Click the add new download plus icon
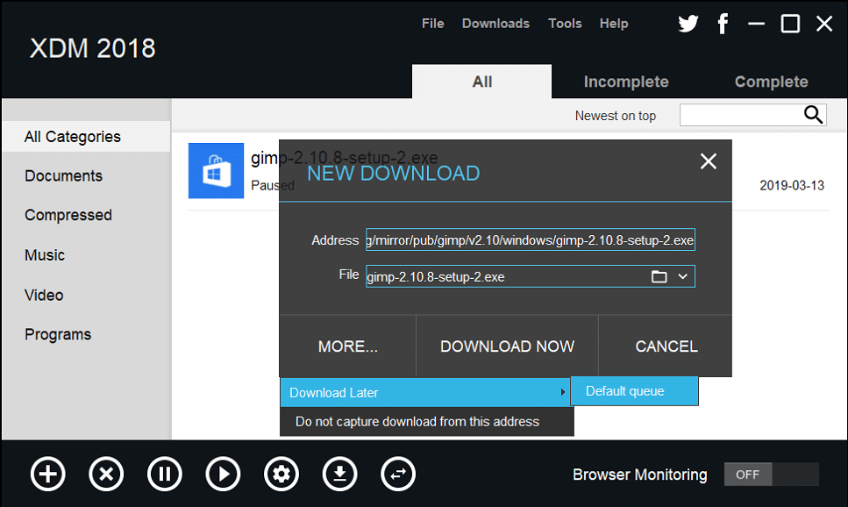Screen dimensions: 848x507 (x=48, y=474)
